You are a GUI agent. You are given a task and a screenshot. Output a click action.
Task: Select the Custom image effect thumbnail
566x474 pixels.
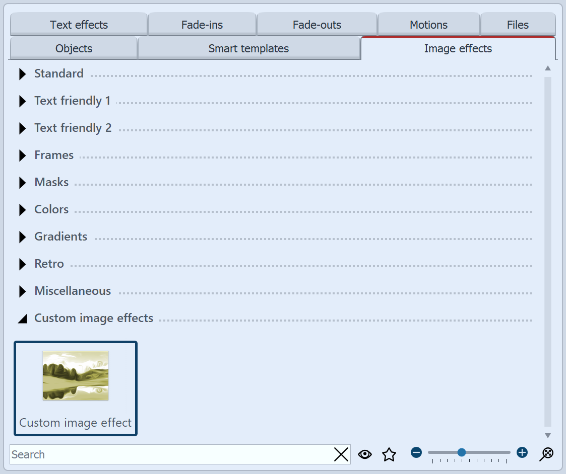[x=75, y=375]
